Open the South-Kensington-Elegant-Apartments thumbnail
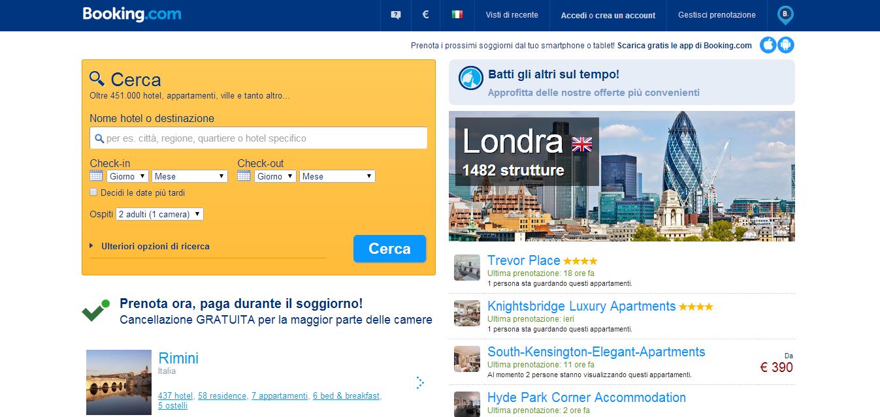This screenshot has height=417, width=880. pyautogui.click(x=467, y=359)
